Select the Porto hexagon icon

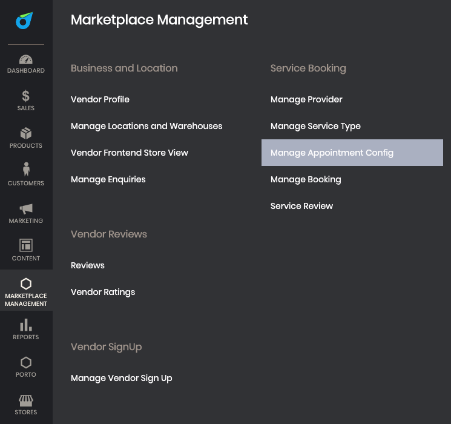tap(26, 363)
